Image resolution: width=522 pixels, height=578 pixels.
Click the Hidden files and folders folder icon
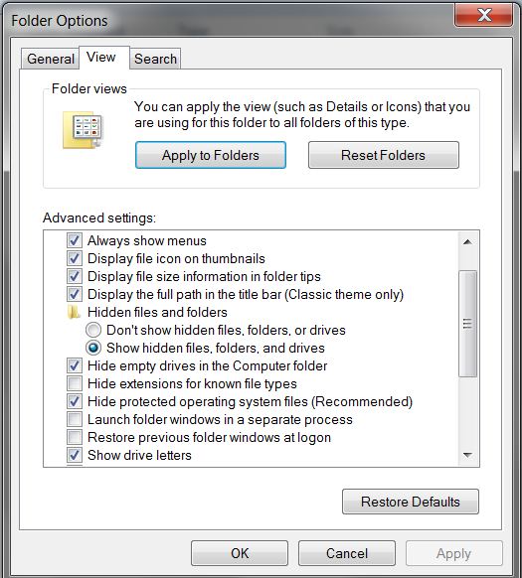coord(74,312)
